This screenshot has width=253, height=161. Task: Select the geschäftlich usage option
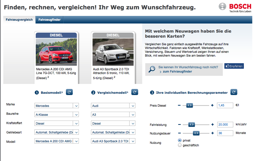pos(179,145)
